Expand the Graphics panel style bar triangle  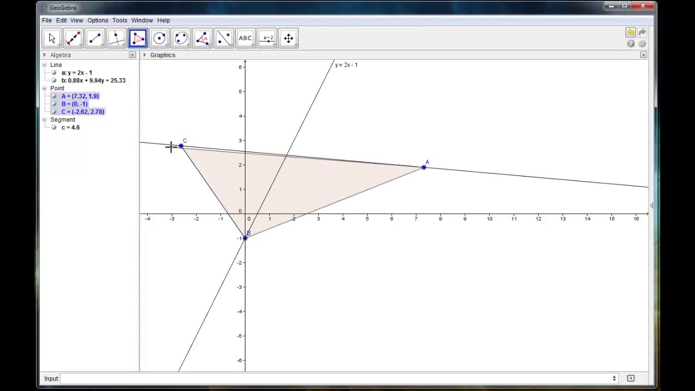[144, 55]
